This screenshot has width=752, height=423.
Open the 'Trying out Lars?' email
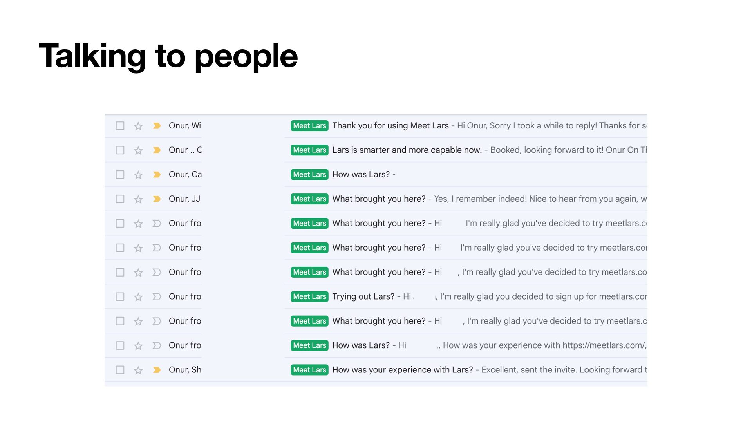point(363,296)
